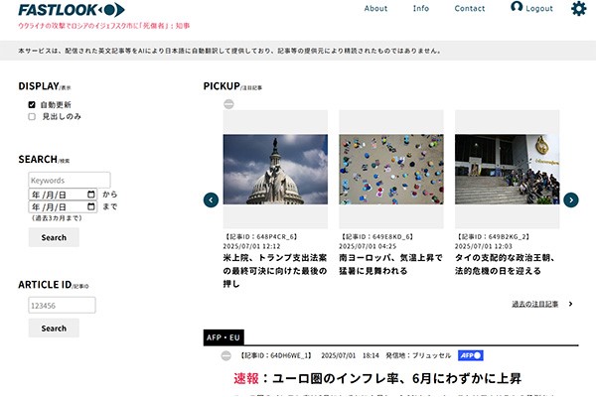This screenshot has height=397, width=596.
Task: Click article ID text 648P4CR_6
Action: pyautogui.click(x=260, y=236)
